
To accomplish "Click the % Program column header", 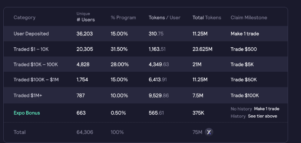I will point(123,18).
